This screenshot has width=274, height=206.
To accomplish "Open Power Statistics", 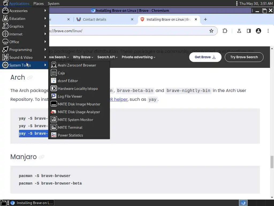I will (79, 135).
